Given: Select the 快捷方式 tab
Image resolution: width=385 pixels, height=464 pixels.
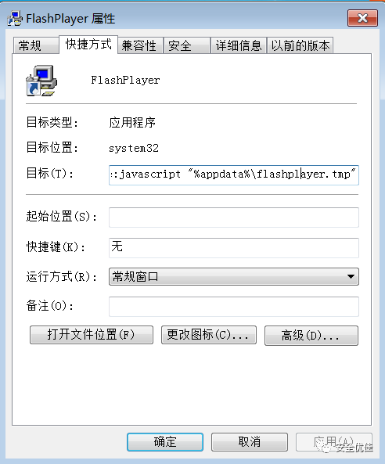Looking at the screenshot, I should (88, 45).
